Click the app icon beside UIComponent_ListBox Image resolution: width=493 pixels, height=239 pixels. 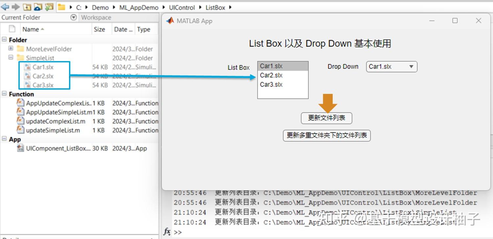pyautogui.click(x=20, y=148)
